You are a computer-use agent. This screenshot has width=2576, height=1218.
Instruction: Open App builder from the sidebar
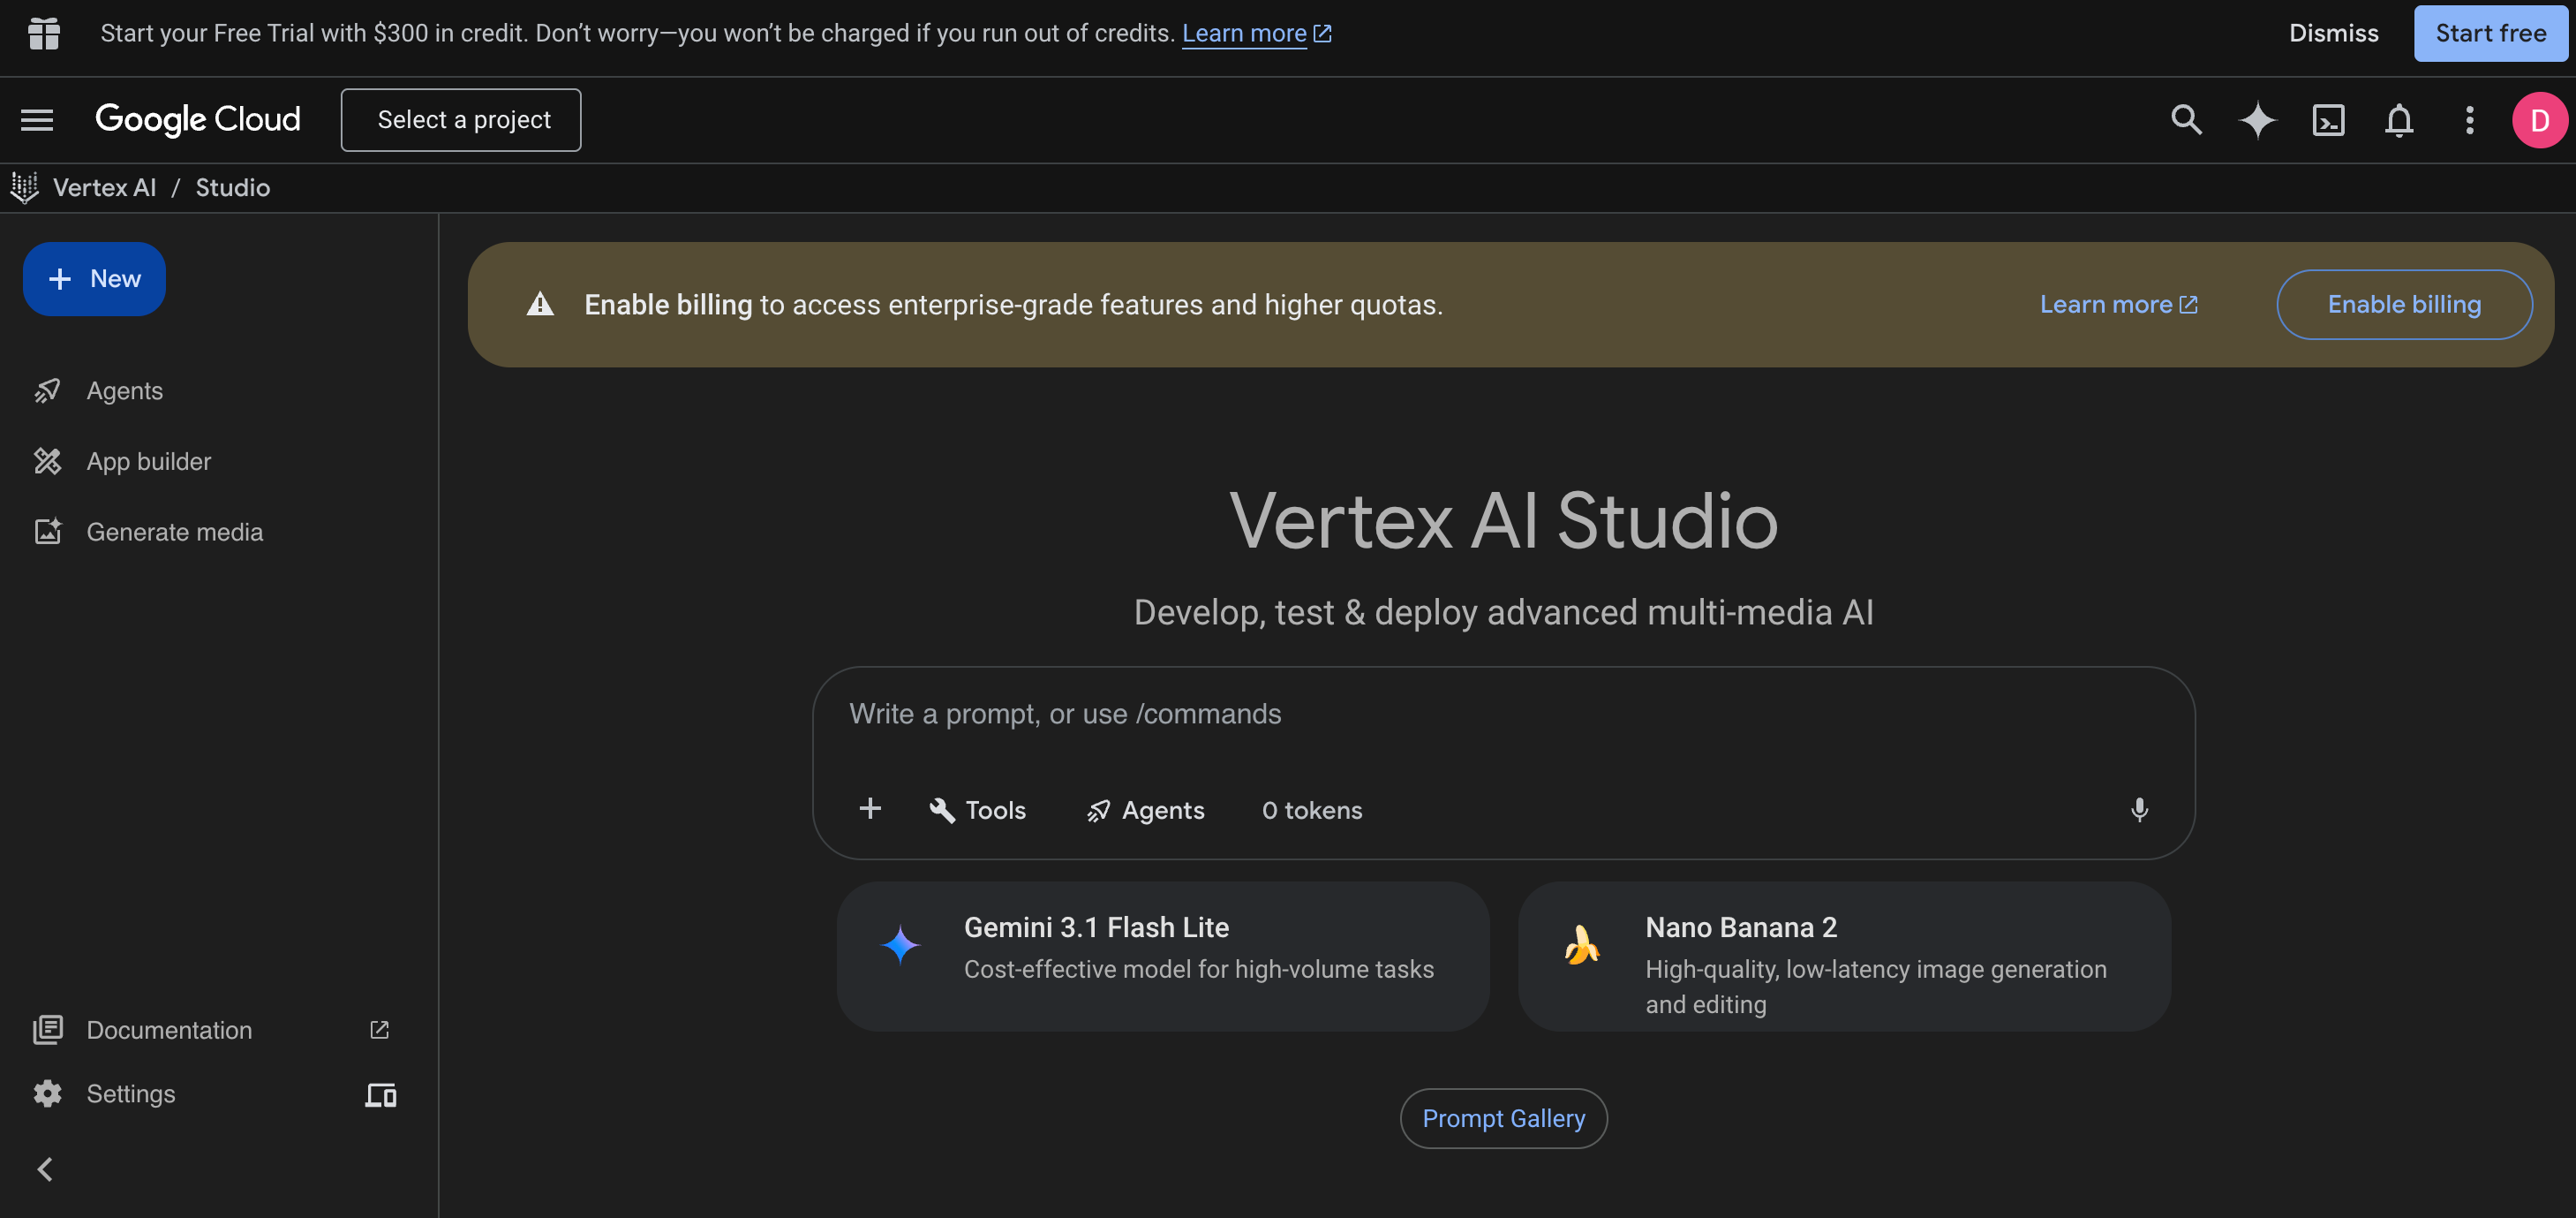point(149,460)
